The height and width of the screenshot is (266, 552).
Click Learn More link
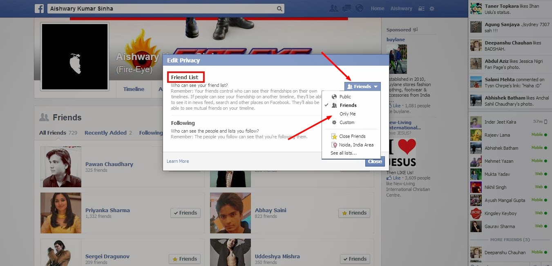point(178,161)
